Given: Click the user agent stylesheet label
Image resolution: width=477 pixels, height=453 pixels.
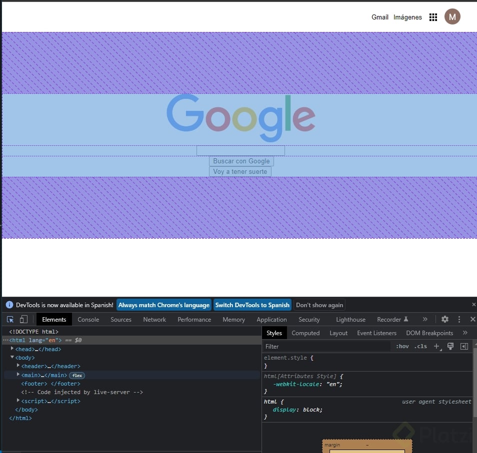Looking at the screenshot, I should tap(436, 402).
